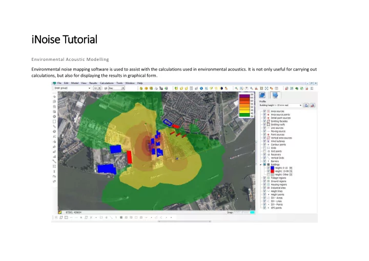Click the four-arrow zoom extents toolbar icon
369x261 pixels.
point(266,89)
